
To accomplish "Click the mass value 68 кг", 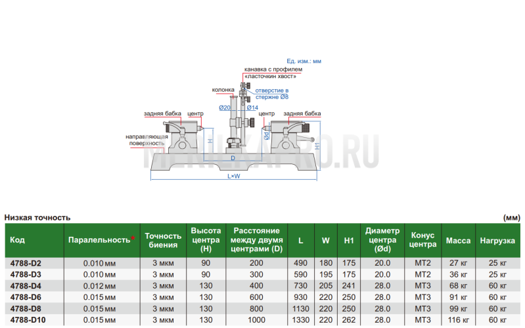I will coord(459,286).
